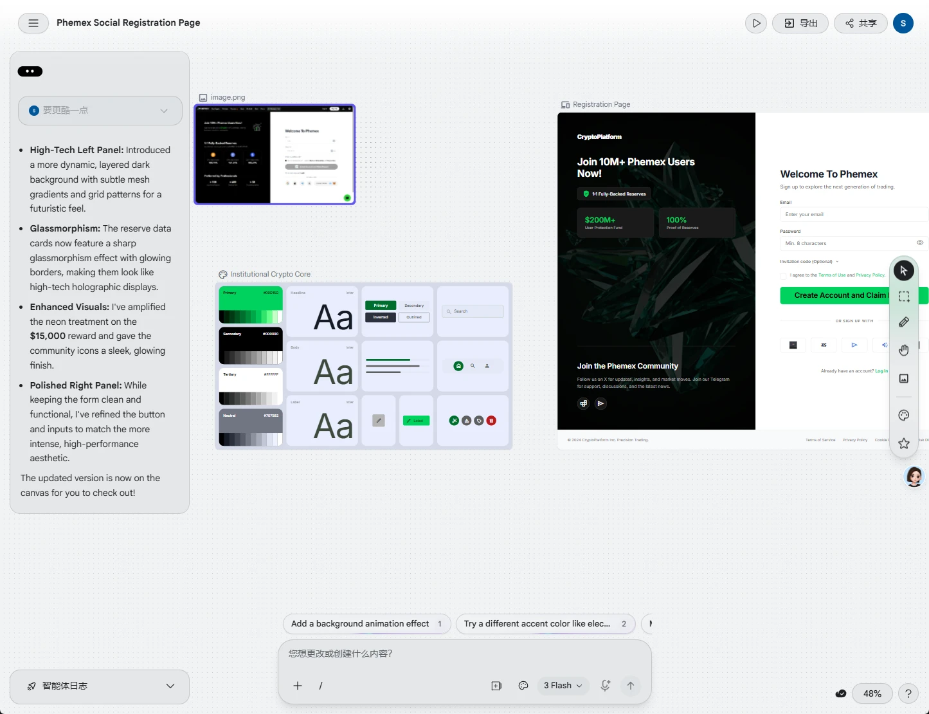Open the Terms of Use link
Viewport: 929px width, 714px height.
[832, 275]
